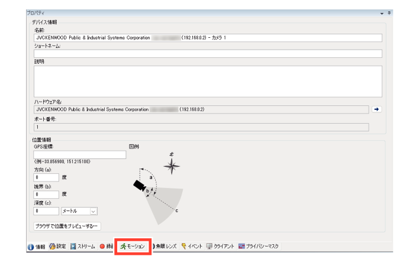Screen dimensions: 419x262
Task: Open the properties panel dropdown arrow
Action: click(x=382, y=14)
